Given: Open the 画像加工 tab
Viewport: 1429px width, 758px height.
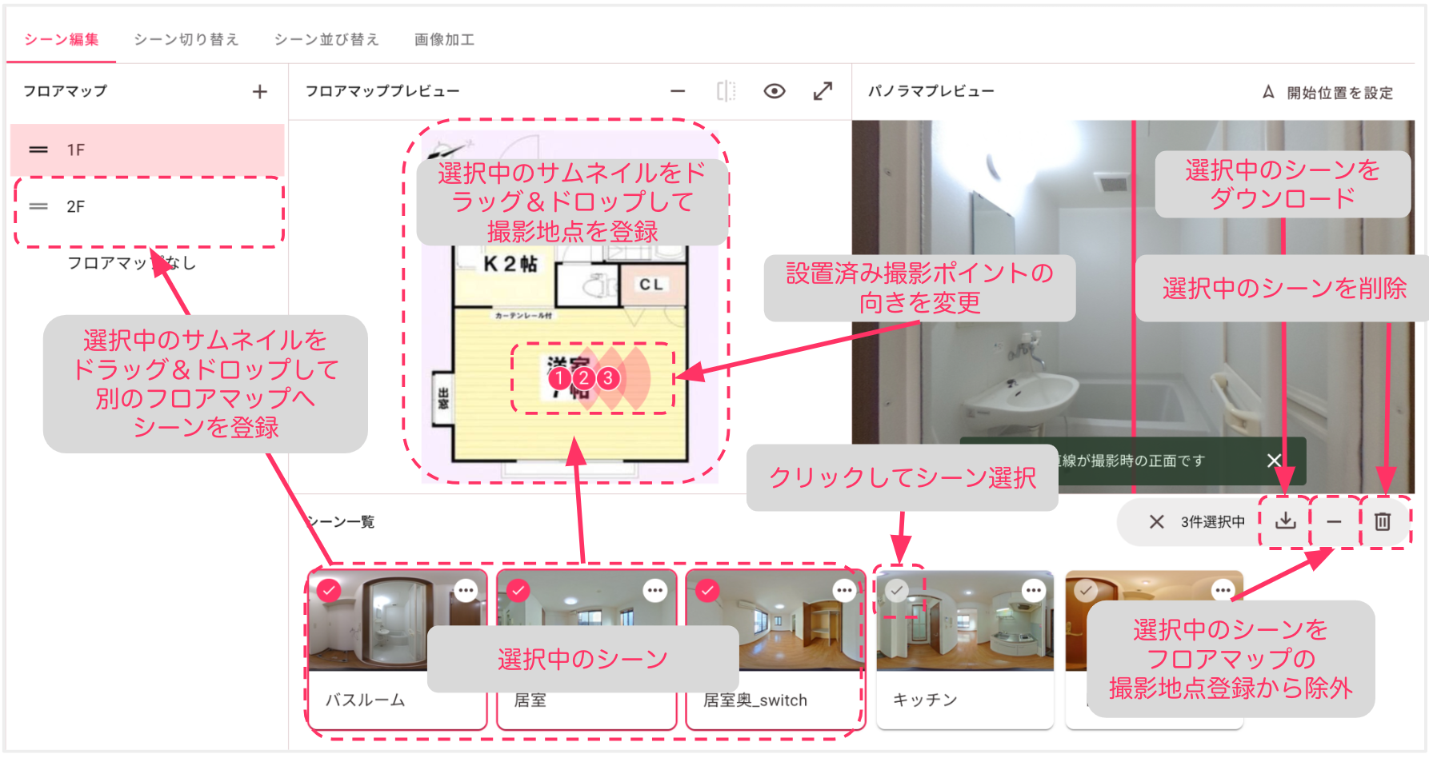Looking at the screenshot, I should [x=445, y=39].
